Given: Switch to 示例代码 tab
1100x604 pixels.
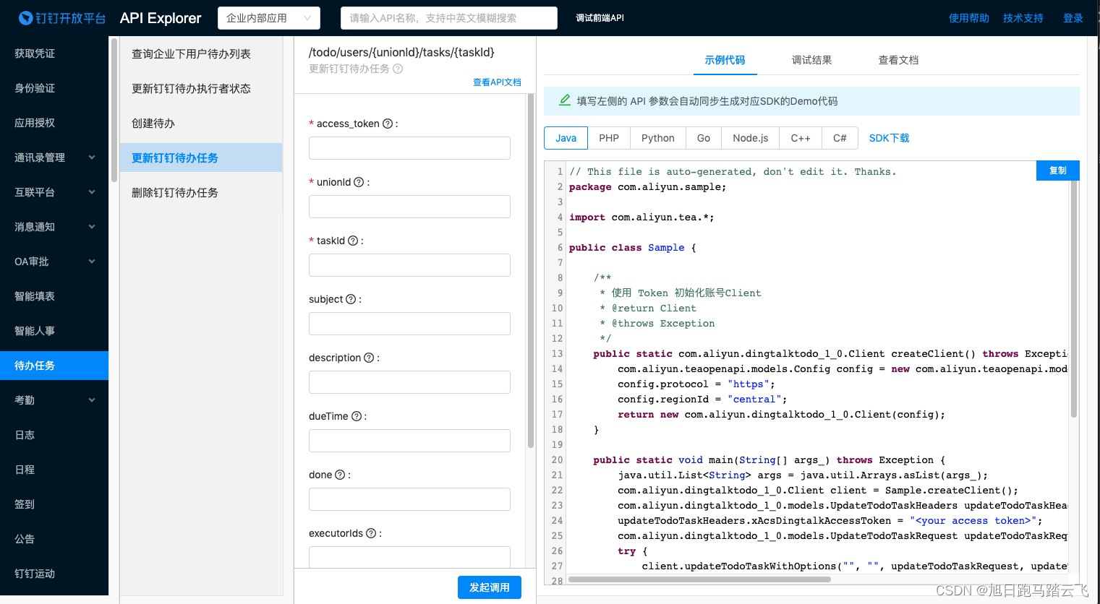Looking at the screenshot, I should [x=725, y=60].
